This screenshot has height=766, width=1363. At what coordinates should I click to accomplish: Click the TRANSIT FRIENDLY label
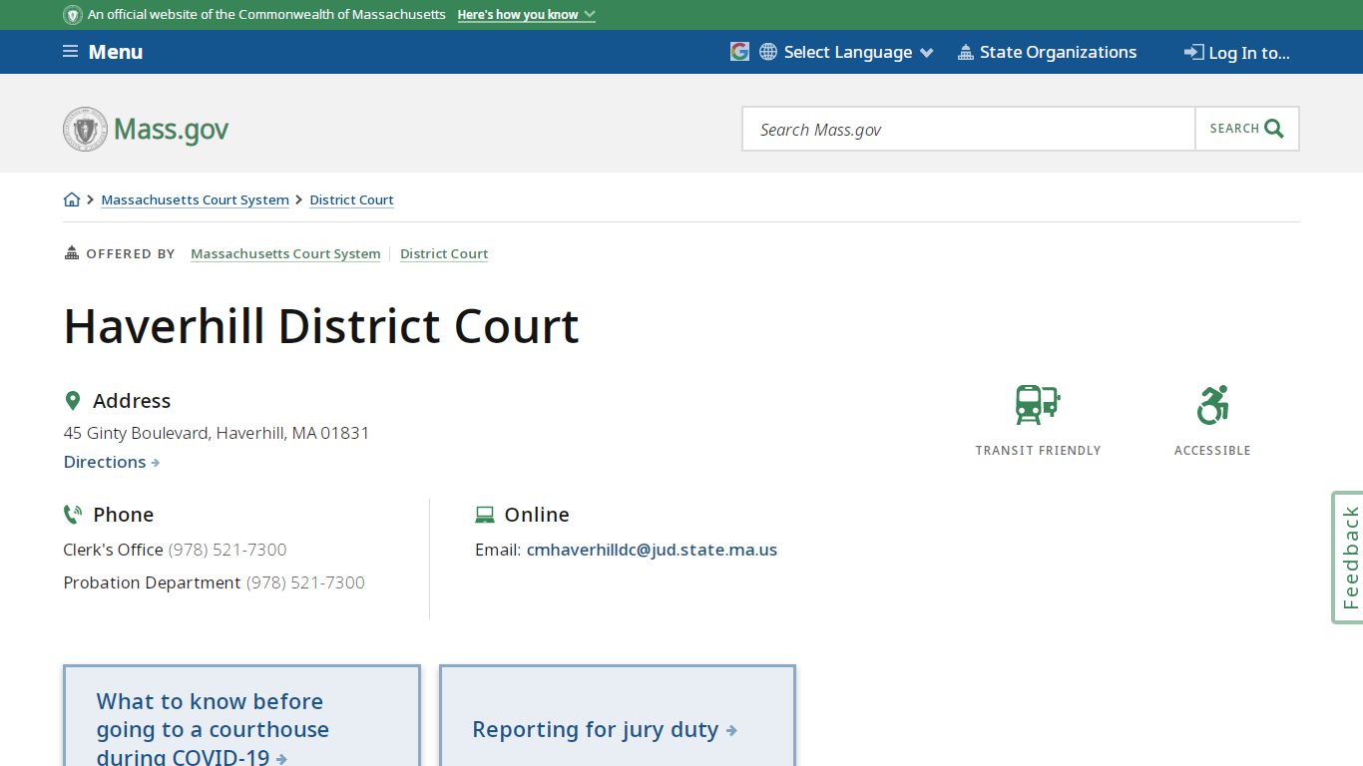click(x=1038, y=451)
